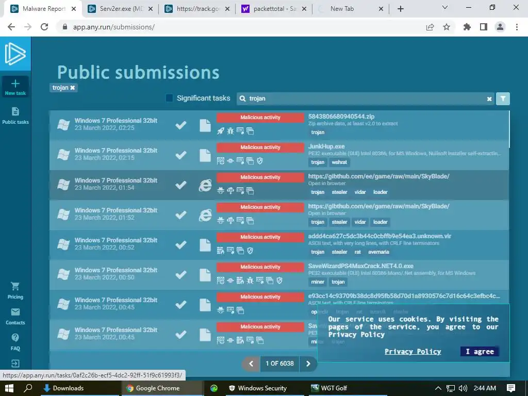Click the file icon of the zip submission
Screen dimensions: 528x396
[x=205, y=125]
